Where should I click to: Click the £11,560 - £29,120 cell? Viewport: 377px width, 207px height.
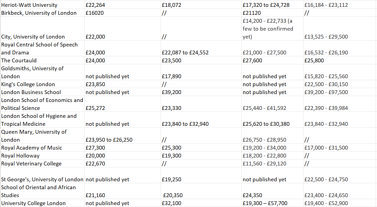[x=264, y=164]
